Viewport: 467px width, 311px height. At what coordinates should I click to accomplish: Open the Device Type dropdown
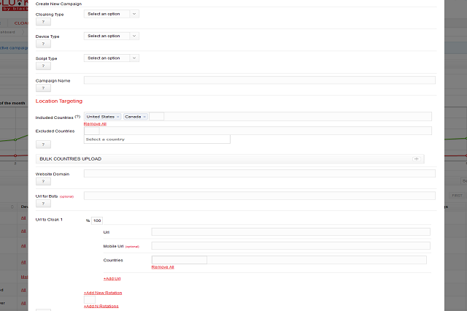pyautogui.click(x=111, y=36)
